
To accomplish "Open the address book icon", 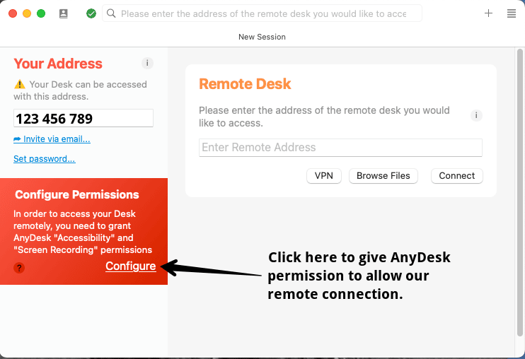I will pos(63,13).
